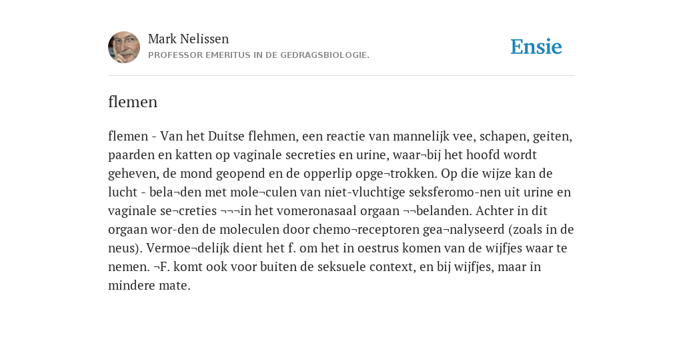The height and width of the screenshot is (341, 683).
Task: Select the 'Professor emeritus in de gedragsbiologie' subtitle
Action: pyautogui.click(x=259, y=55)
